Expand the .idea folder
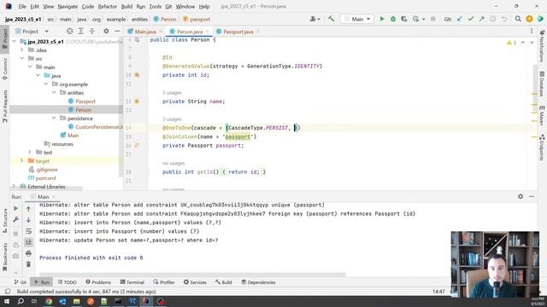 [22, 50]
